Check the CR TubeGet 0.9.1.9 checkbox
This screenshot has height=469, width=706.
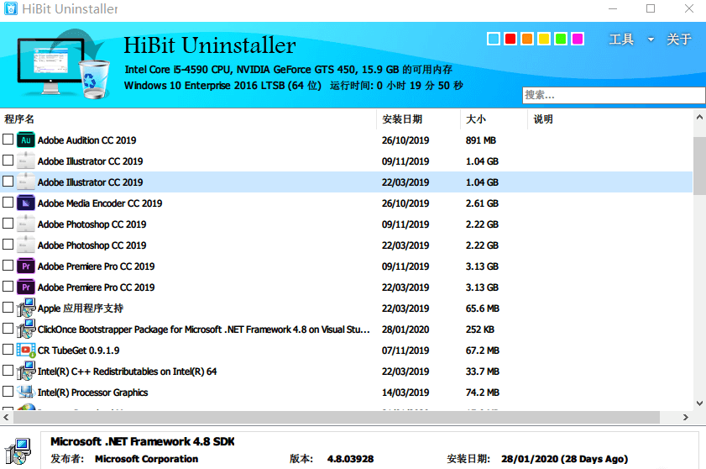(8, 350)
